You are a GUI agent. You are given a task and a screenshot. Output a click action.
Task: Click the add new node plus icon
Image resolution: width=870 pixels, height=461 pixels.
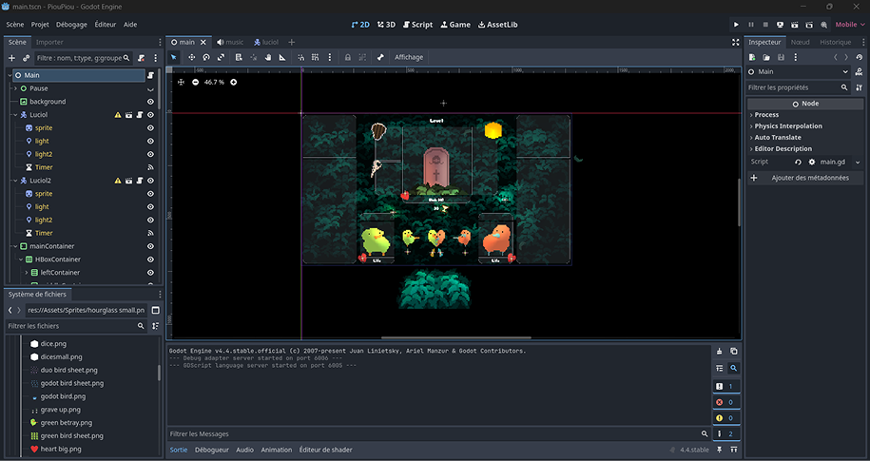click(x=11, y=58)
